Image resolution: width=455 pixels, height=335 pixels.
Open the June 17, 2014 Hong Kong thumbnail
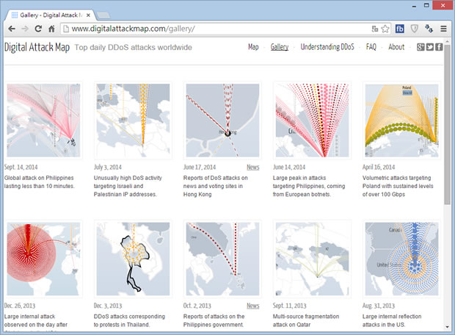click(222, 120)
